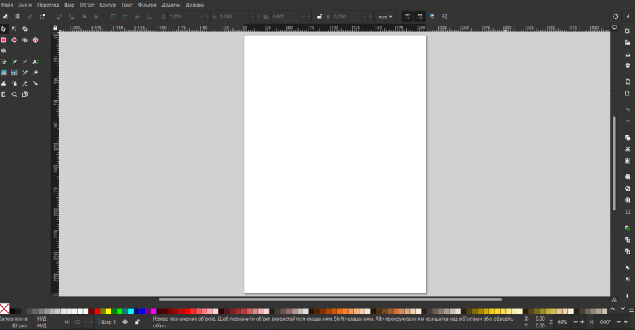Select the Gradient tool

(x=3, y=72)
